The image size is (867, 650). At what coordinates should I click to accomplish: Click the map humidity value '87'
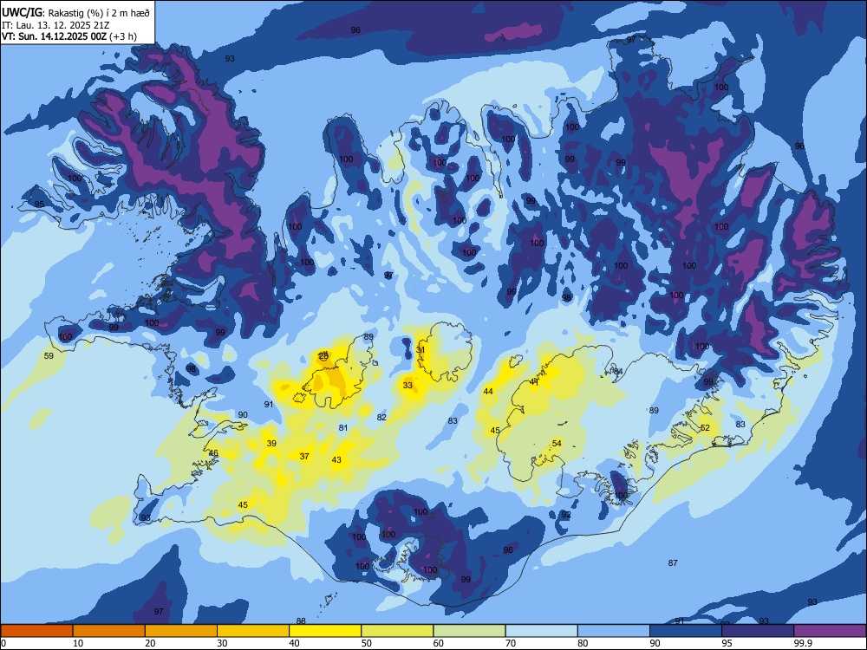coord(673,563)
